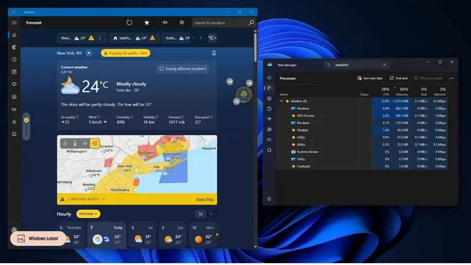Viewport: 471px width, 265px height.
Task: Open the Hourly clock icon in Weather sidebar
Action: pyautogui.click(x=14, y=60)
